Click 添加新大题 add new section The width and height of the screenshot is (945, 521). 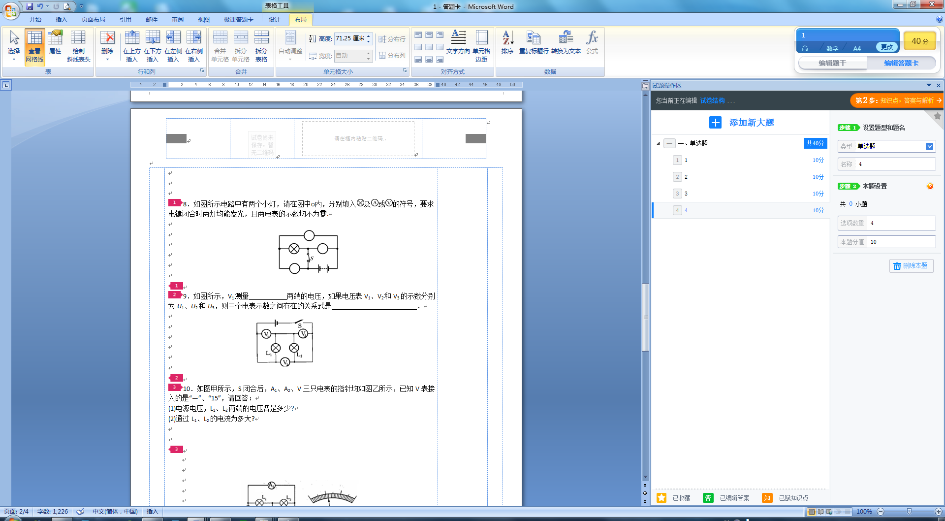click(x=742, y=123)
